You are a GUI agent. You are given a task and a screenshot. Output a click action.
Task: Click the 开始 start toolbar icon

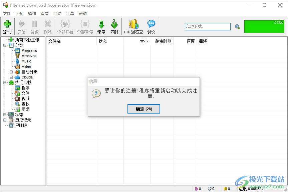point(22,24)
